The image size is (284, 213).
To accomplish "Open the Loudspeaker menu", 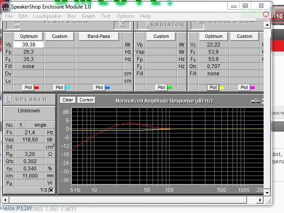I will pos(47,16).
